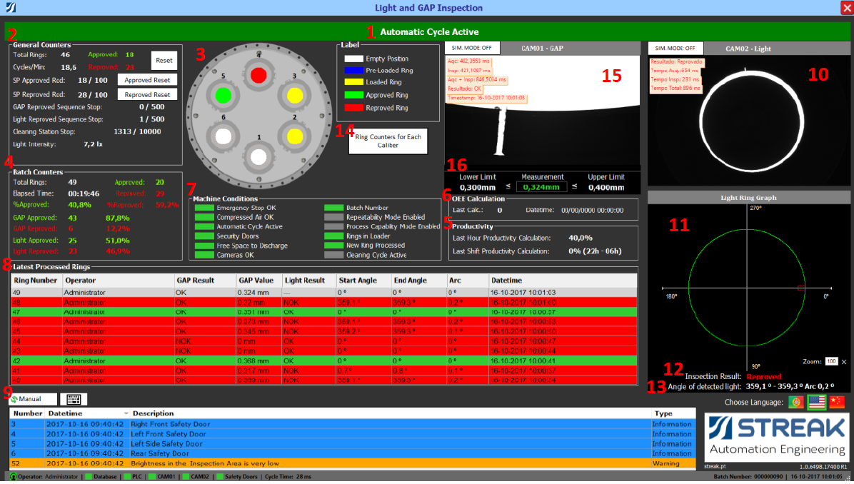Click the operator icon in status bar
Screen dimensions: 854x484
pos(13,476)
